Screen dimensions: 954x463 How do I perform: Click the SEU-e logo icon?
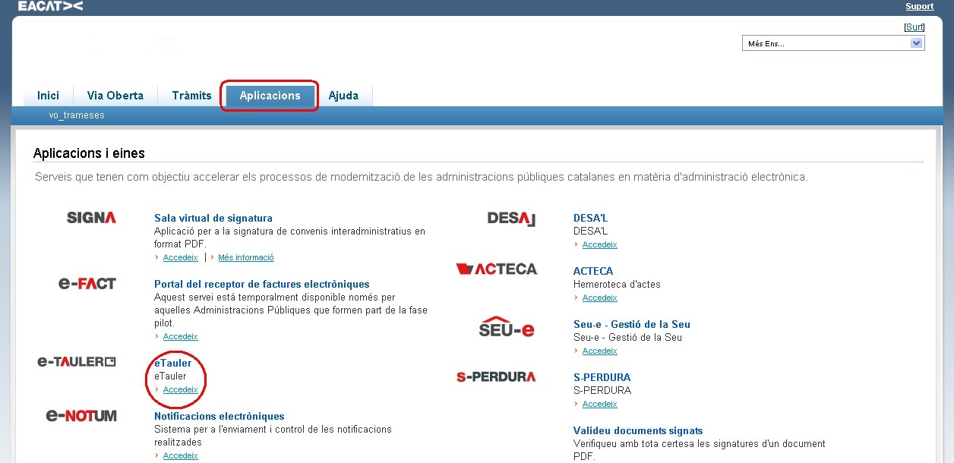[x=507, y=326]
